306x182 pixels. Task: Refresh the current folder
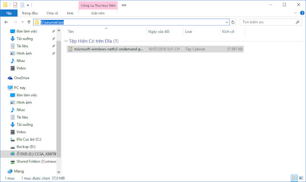click(233, 22)
